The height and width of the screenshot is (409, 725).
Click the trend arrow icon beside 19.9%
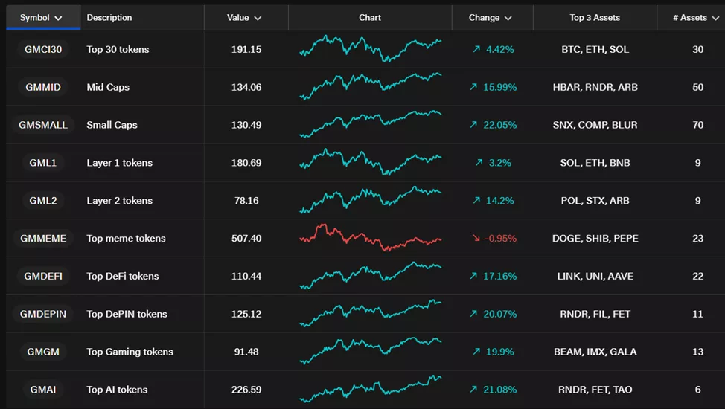[476, 352]
